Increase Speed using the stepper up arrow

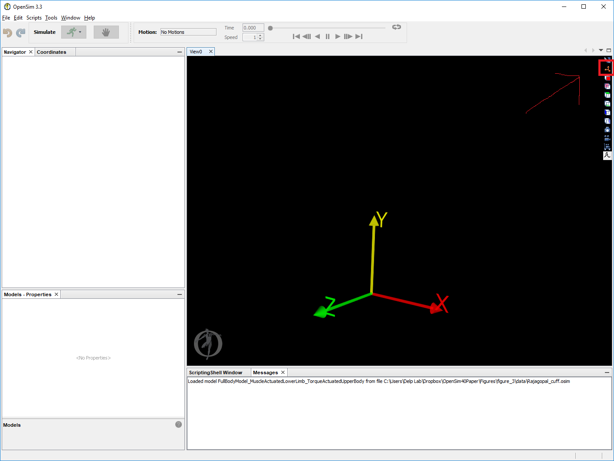pos(260,35)
